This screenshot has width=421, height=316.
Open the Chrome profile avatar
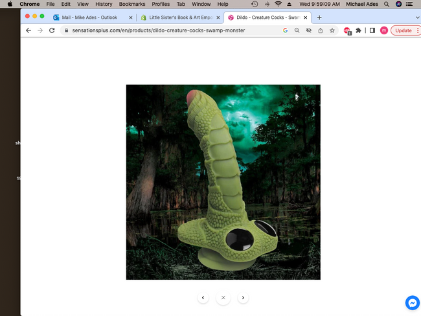384,30
